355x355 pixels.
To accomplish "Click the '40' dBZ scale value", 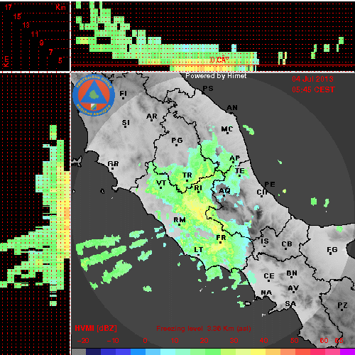I will coord(263,341).
